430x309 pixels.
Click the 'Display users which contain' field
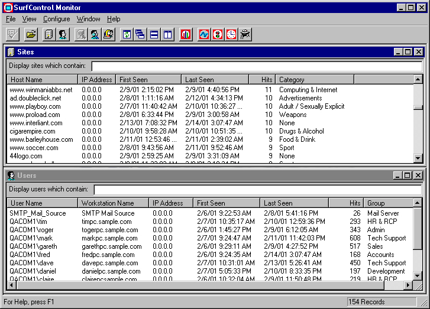tap(258, 190)
